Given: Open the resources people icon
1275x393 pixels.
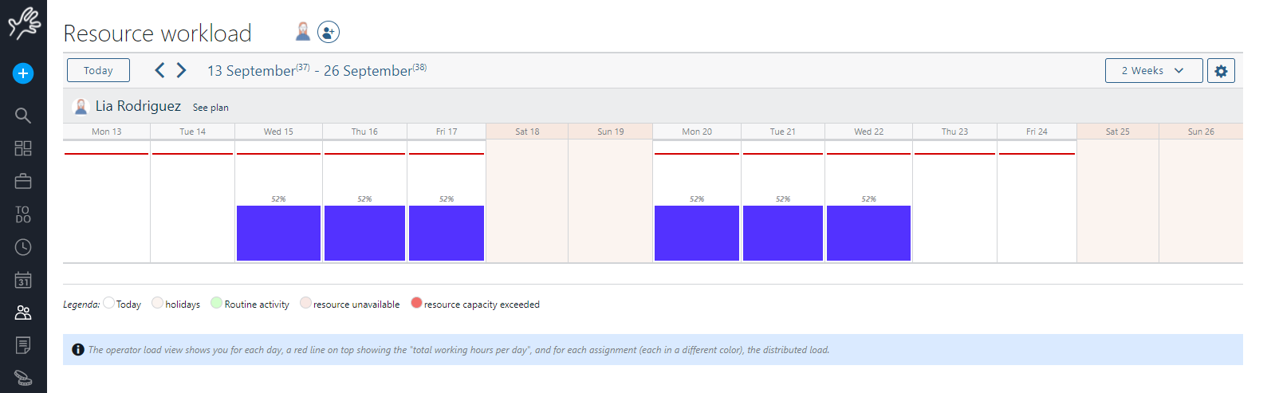Looking at the screenshot, I should [23, 313].
